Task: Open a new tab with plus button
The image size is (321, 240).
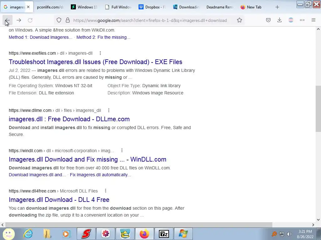Action: 277,7
